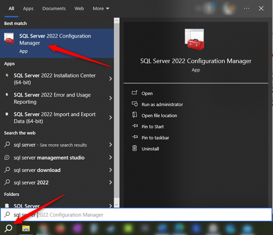This screenshot has height=235, width=273.
Task: Click the Run as administrator icon
Action: click(x=135, y=104)
